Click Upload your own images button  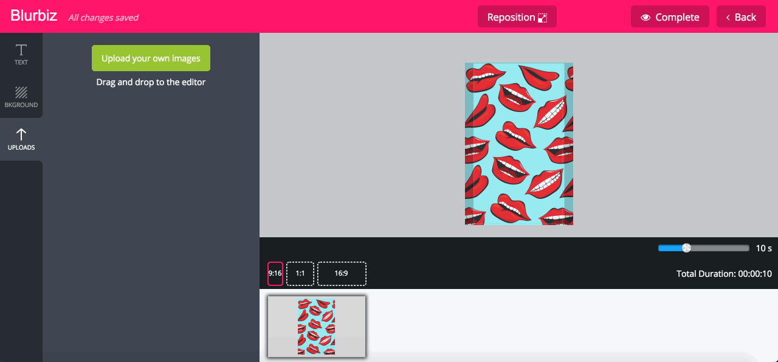151,58
